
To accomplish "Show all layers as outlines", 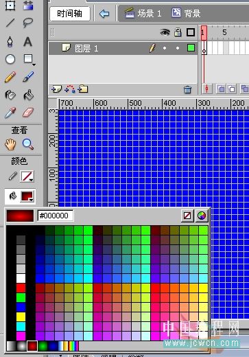I will tap(191, 32).
